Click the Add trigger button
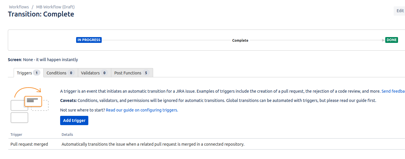 coord(74,120)
